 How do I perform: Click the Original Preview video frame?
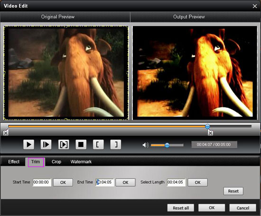coord(66,73)
